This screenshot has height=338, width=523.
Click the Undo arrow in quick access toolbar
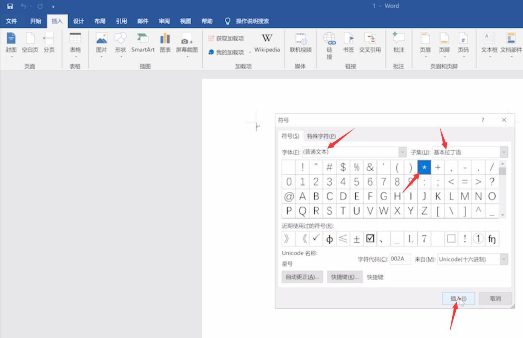(23, 6)
